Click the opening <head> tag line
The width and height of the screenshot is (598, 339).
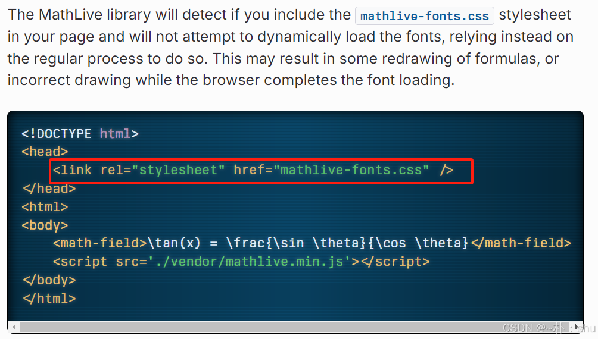click(x=45, y=152)
